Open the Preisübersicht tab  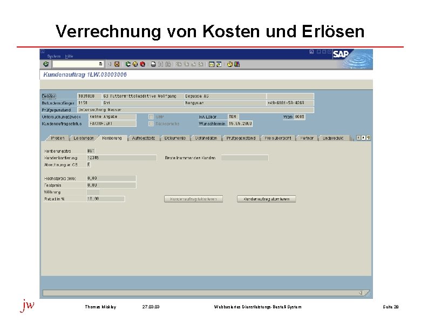[277, 138]
